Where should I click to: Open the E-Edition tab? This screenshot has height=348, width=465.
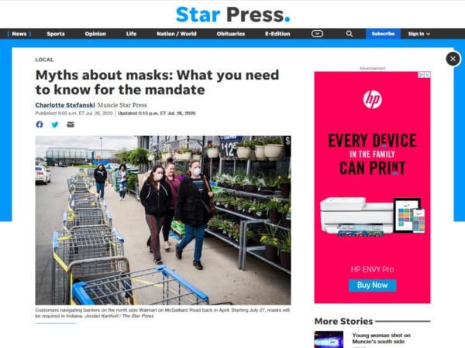coord(277,34)
